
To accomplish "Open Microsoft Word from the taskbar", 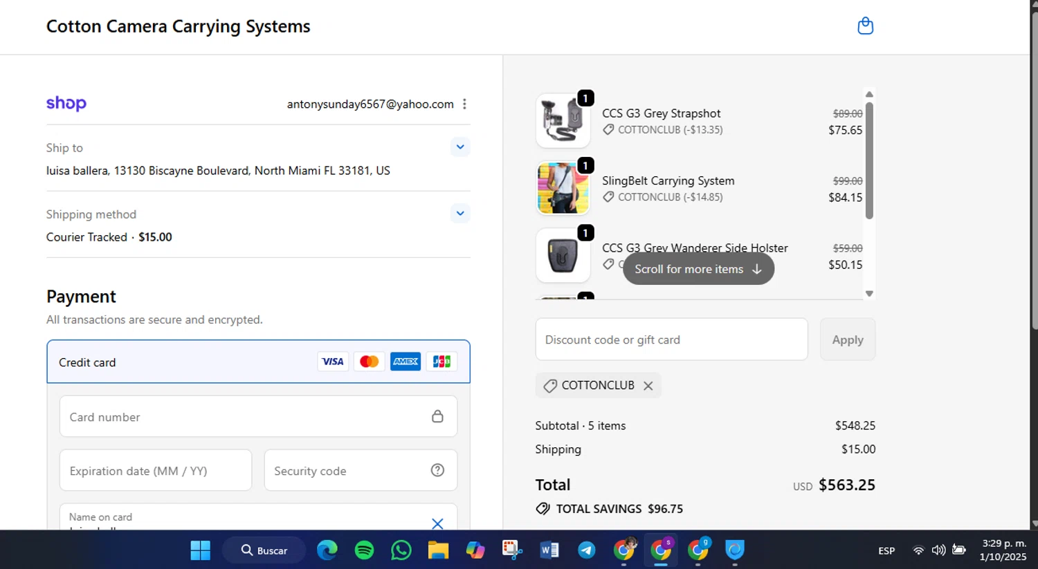I will click(549, 550).
